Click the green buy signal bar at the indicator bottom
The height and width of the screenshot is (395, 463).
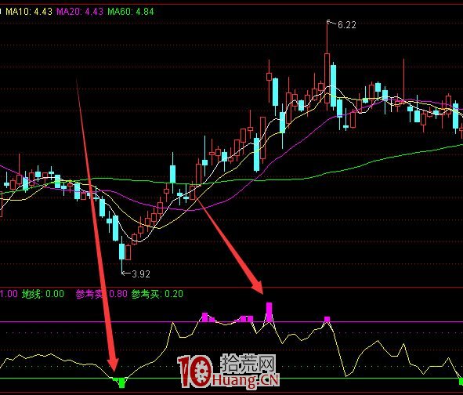coord(121,382)
